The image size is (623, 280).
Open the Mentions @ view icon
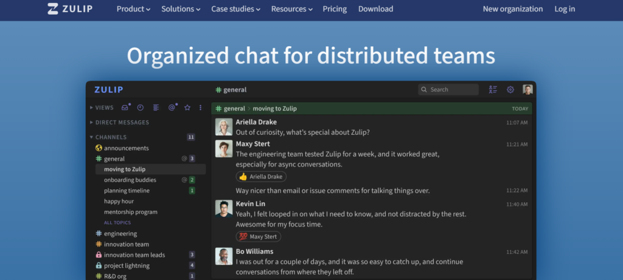click(172, 108)
